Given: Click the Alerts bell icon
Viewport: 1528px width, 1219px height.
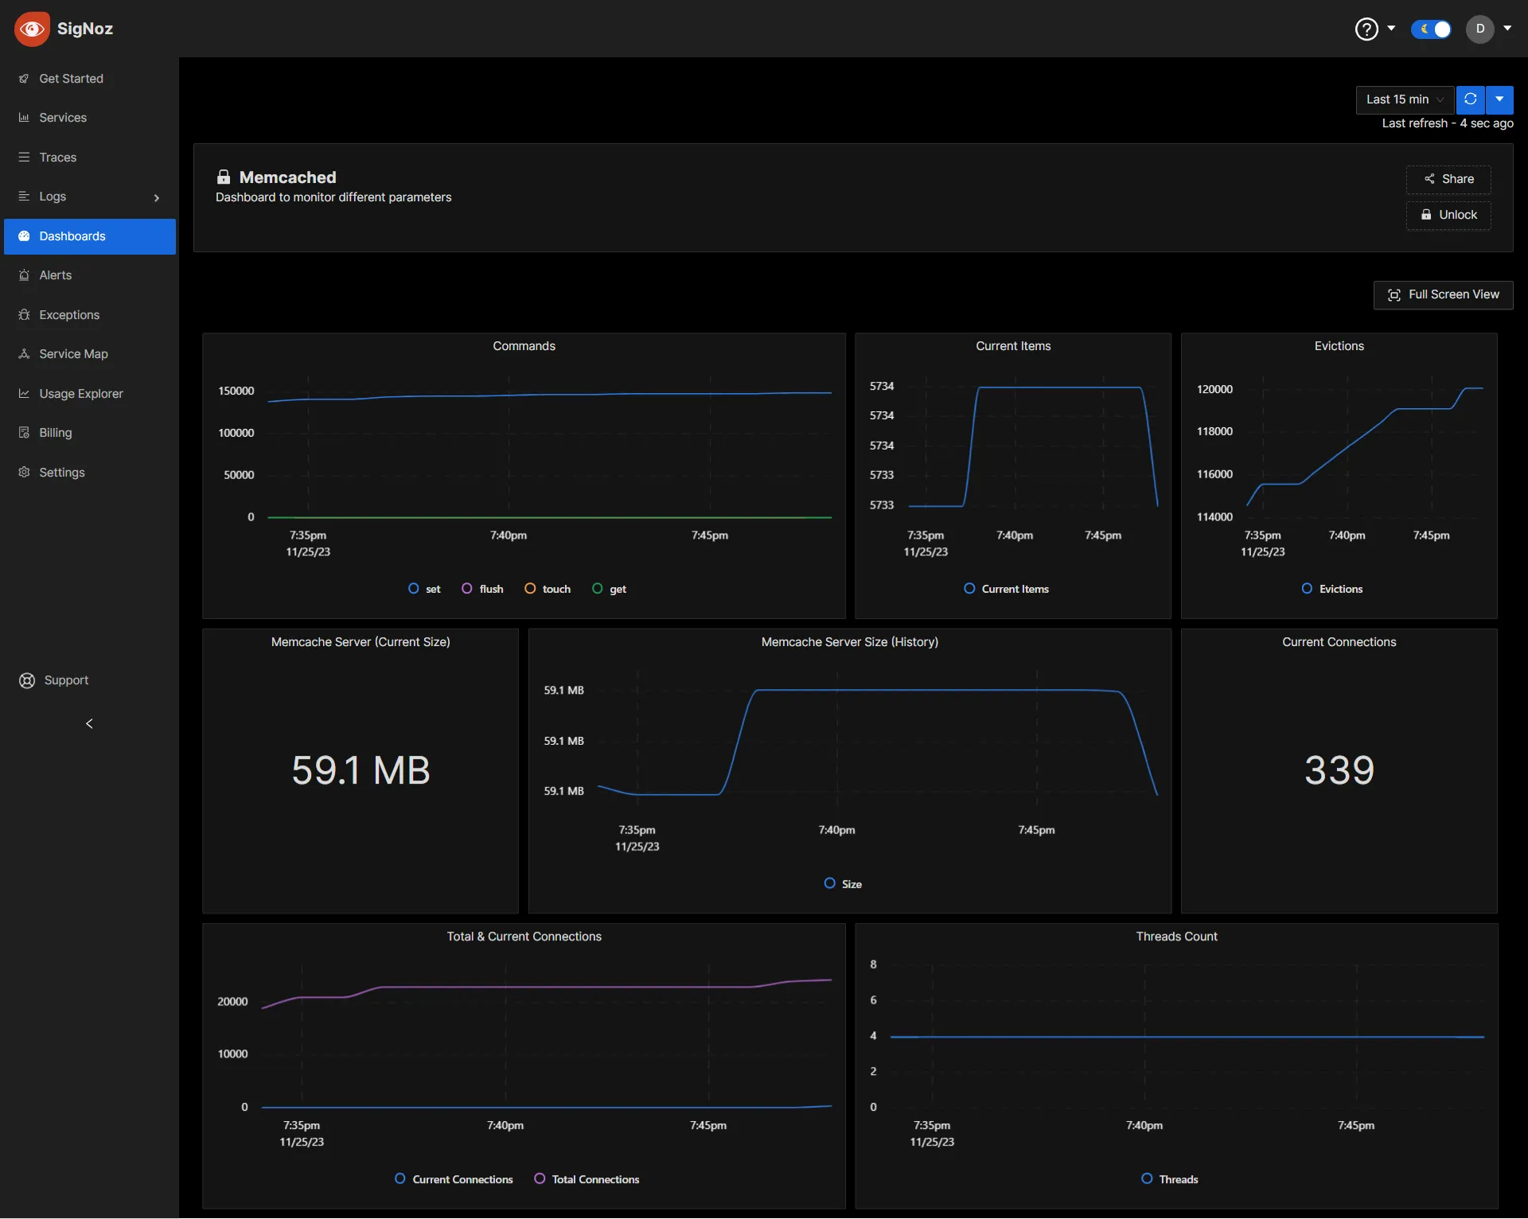Looking at the screenshot, I should click(x=24, y=275).
